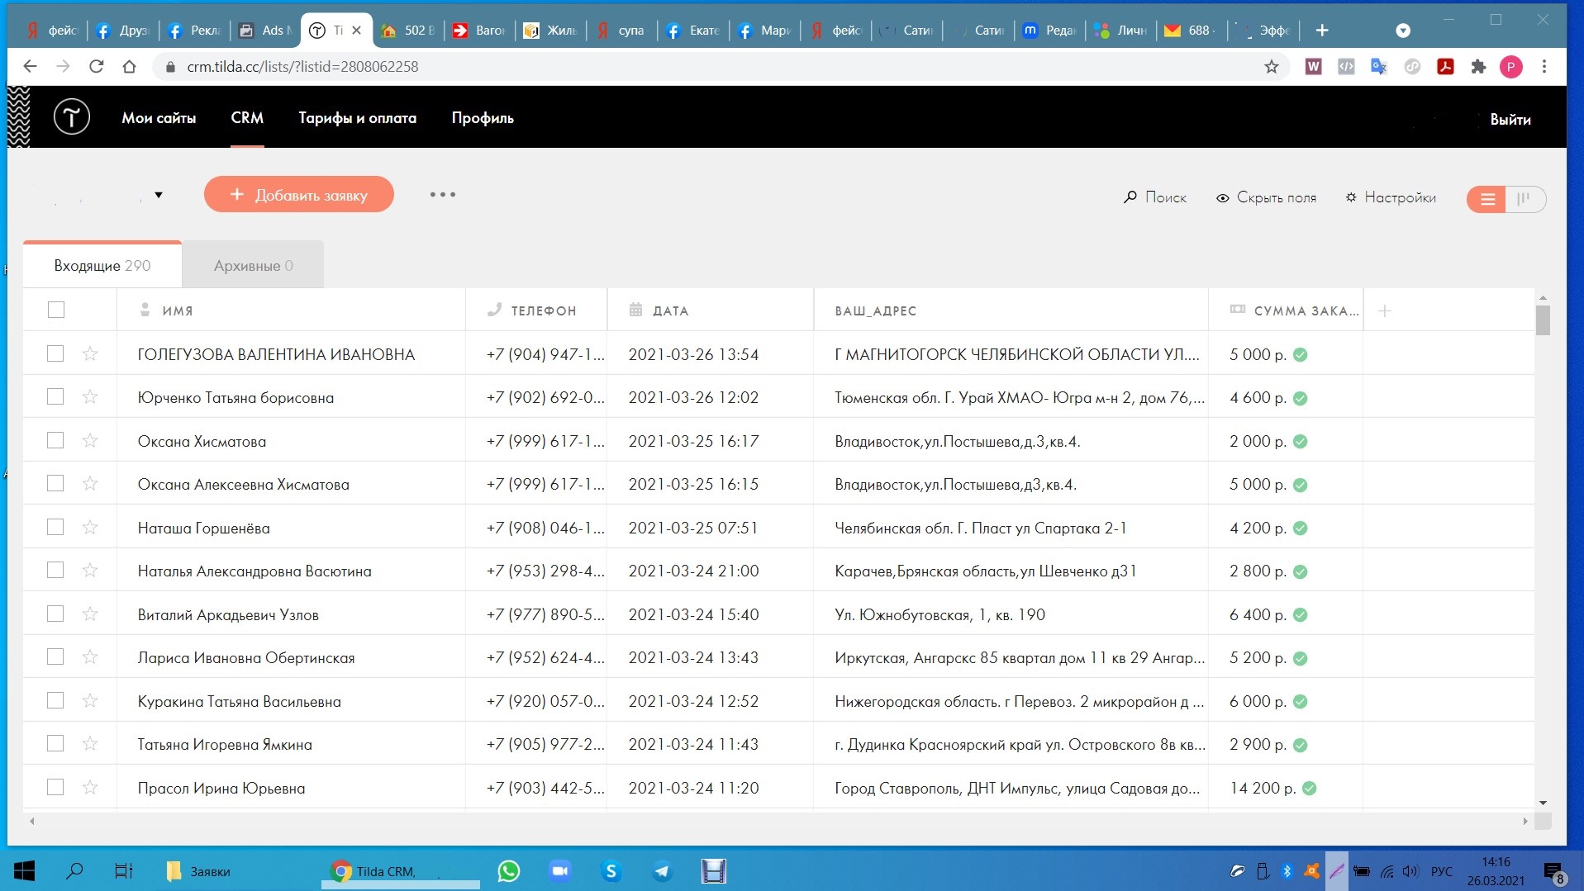Switch to kanban board view icon

click(x=1524, y=198)
